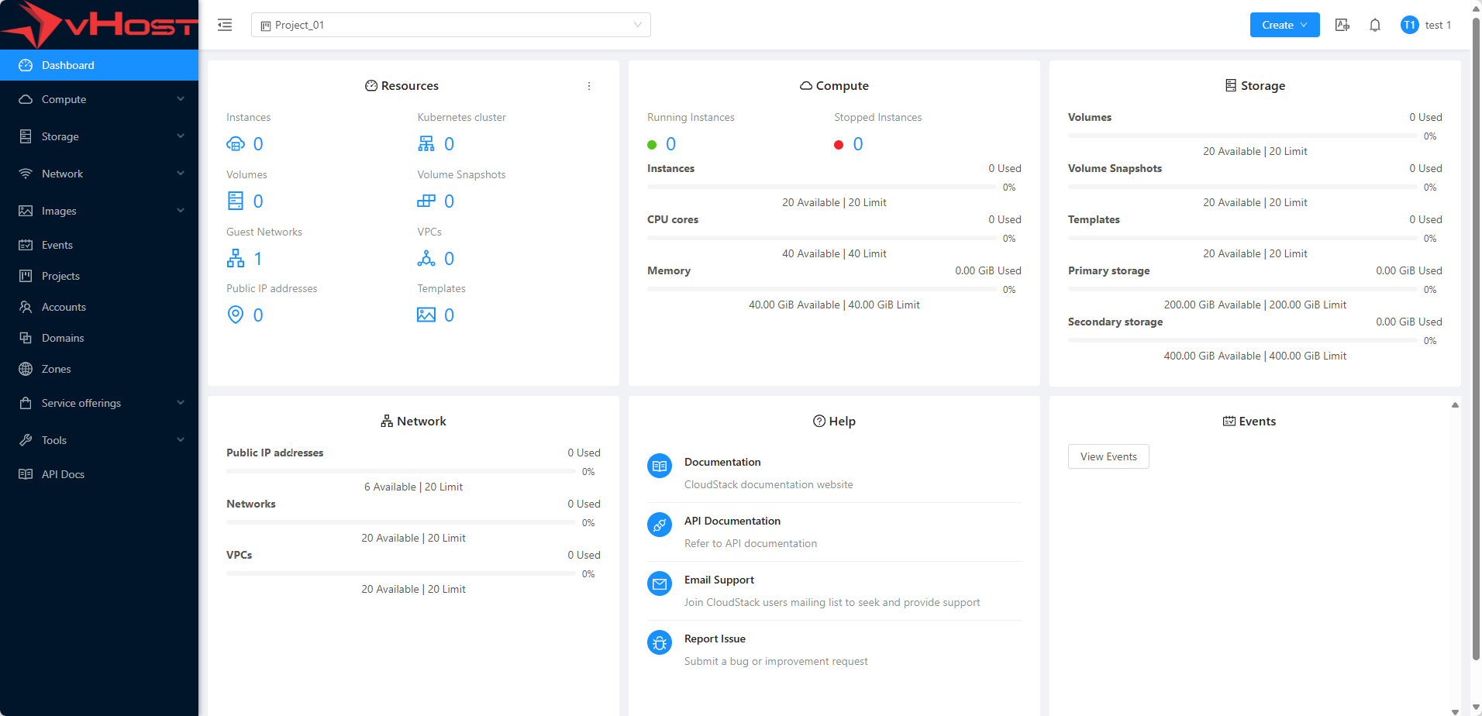Screen dimensions: 1482x716
Task: Open the notifications bell icon
Action: click(x=1374, y=25)
